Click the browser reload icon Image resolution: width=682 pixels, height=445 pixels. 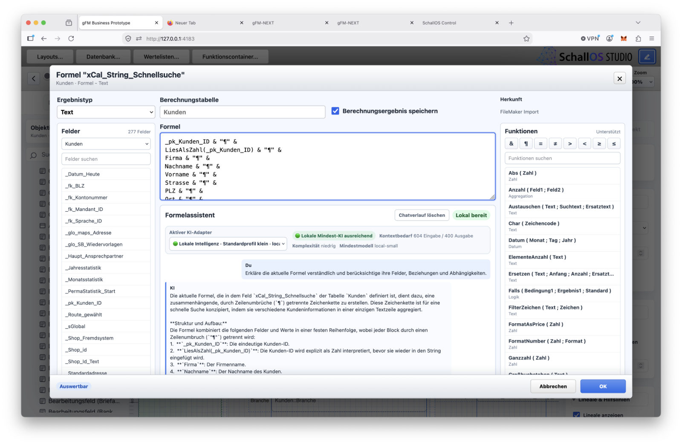[x=71, y=38]
